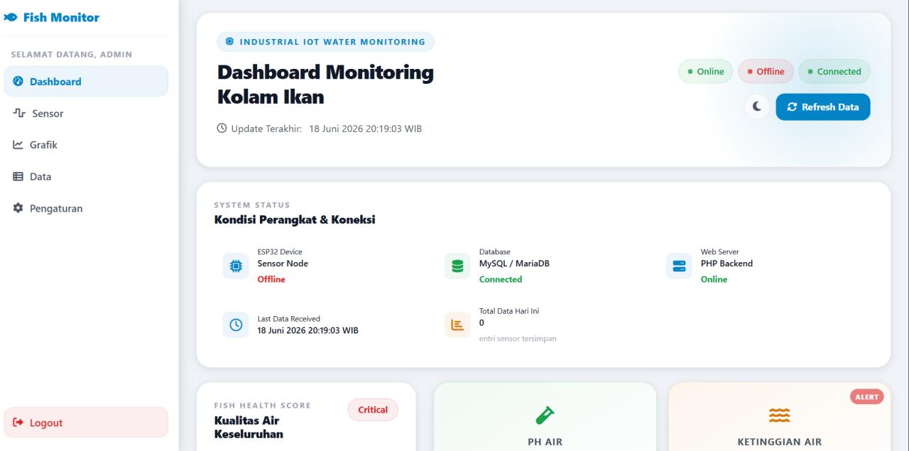Click the Critical health score badge
The height and width of the screenshot is (451, 909).
click(373, 410)
